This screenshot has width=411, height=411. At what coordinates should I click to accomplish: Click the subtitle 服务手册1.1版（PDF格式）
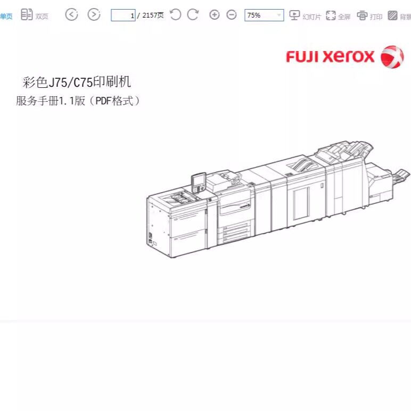78,101
